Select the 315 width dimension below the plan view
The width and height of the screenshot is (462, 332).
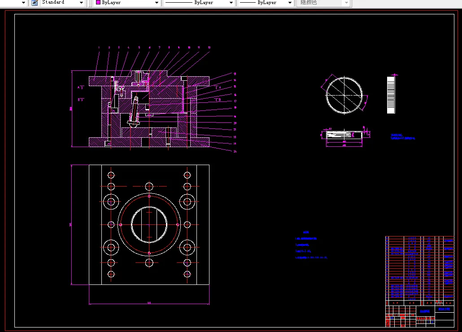tap(149, 303)
